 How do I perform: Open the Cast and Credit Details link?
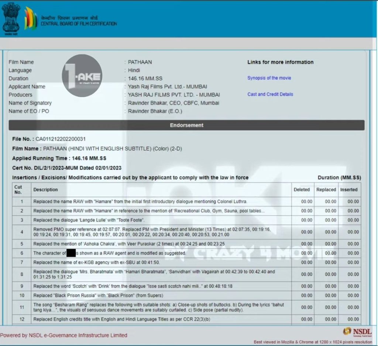pyautogui.click(x=270, y=94)
